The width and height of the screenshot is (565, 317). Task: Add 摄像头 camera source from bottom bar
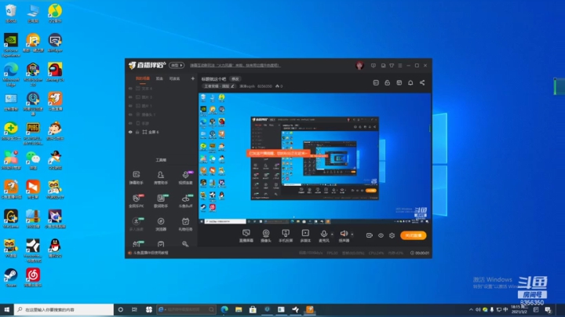click(266, 235)
